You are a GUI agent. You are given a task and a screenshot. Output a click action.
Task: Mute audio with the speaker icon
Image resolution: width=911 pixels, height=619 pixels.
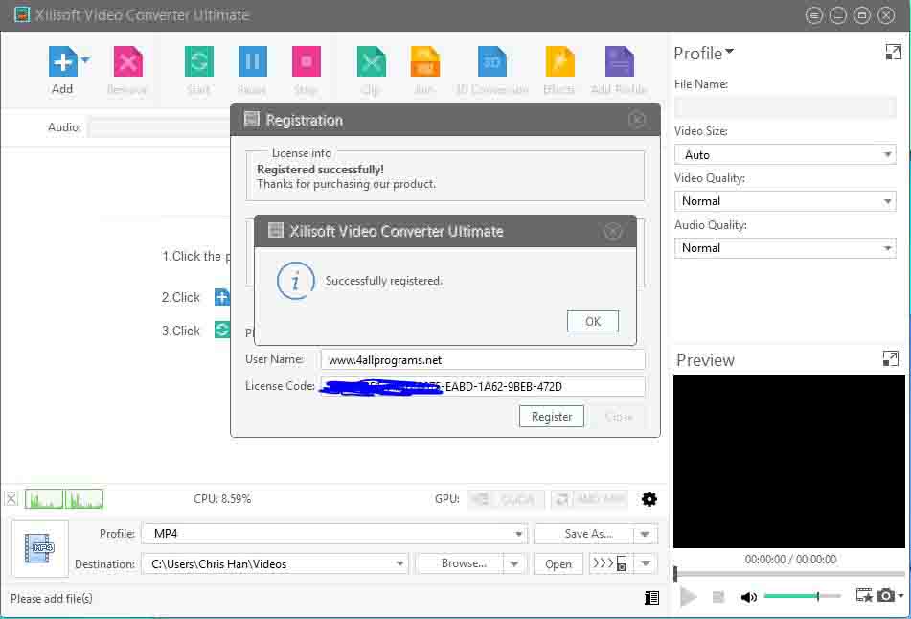(749, 597)
